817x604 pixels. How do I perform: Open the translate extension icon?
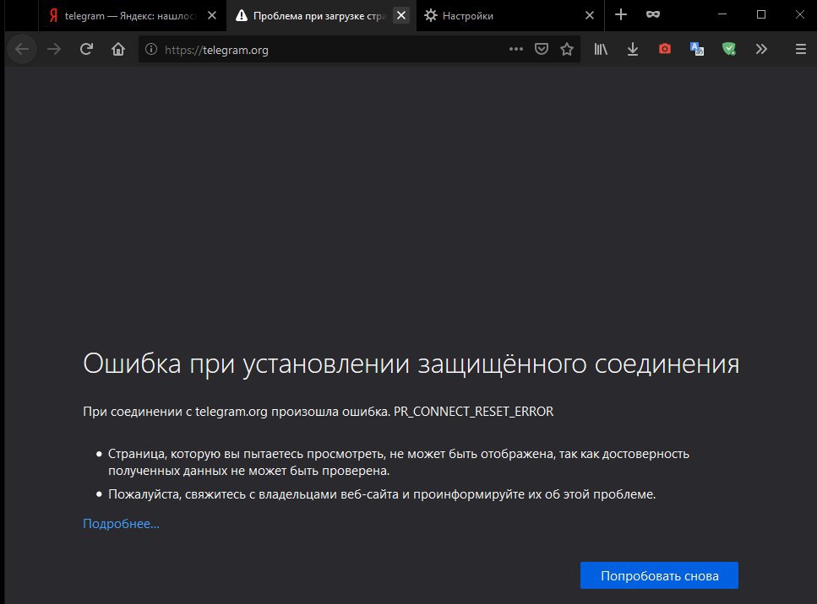697,49
